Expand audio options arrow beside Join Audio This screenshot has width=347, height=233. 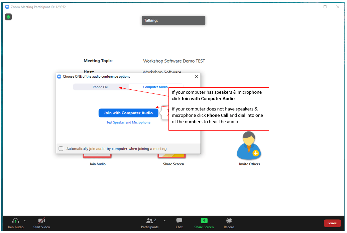click(x=24, y=221)
